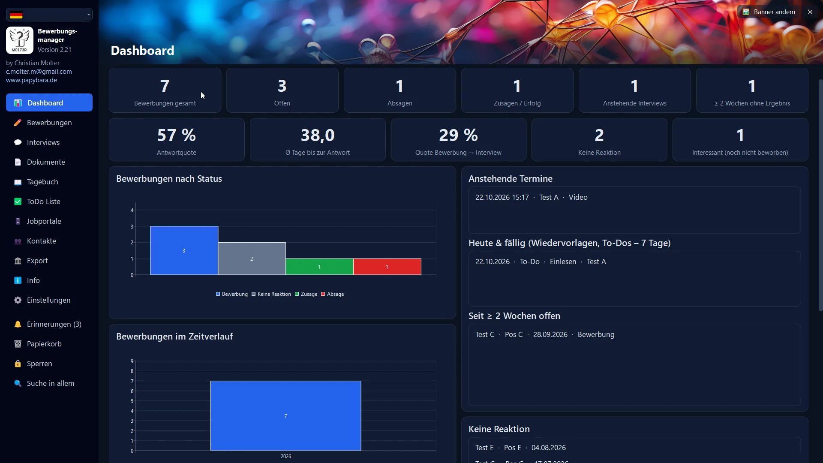Close the banner with the X button
Image resolution: width=823 pixels, height=463 pixels.
pyautogui.click(x=810, y=12)
